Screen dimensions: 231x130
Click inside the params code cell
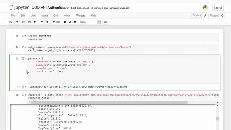123,70
